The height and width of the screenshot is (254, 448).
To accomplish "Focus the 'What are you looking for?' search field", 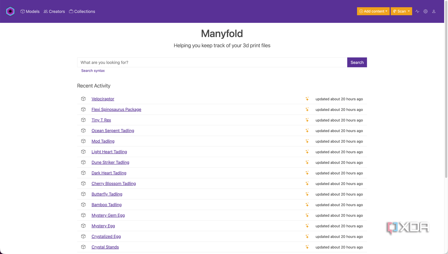I will pos(212,62).
